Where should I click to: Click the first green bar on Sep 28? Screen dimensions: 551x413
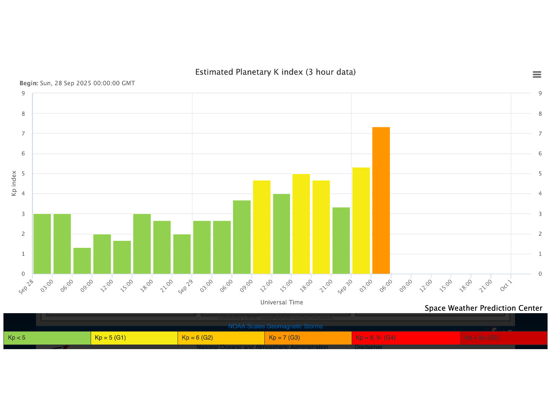click(42, 244)
